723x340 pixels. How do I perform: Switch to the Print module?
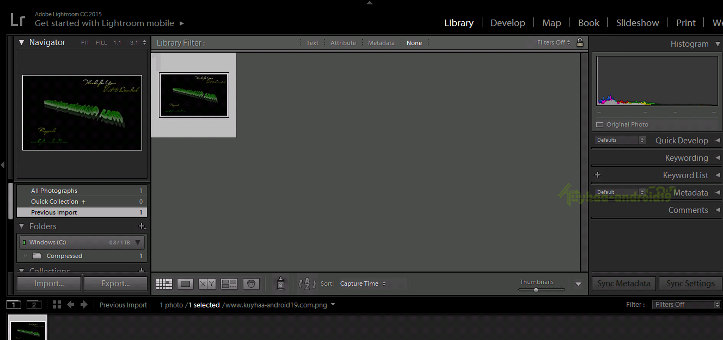click(x=686, y=23)
